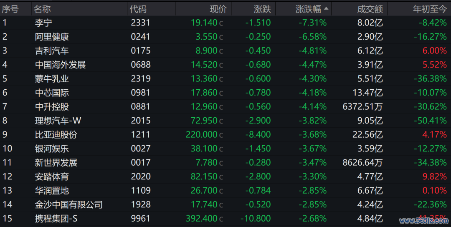Click turnover value 22.56亿

coord(368,135)
